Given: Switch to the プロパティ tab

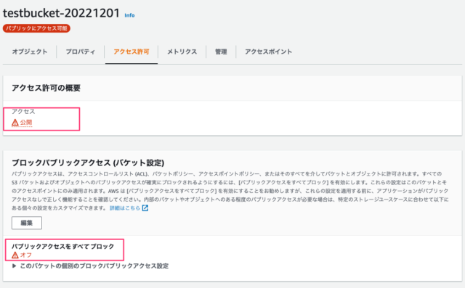Looking at the screenshot, I should [81, 52].
